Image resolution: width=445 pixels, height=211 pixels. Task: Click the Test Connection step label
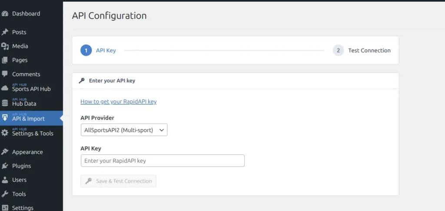pyautogui.click(x=369, y=50)
